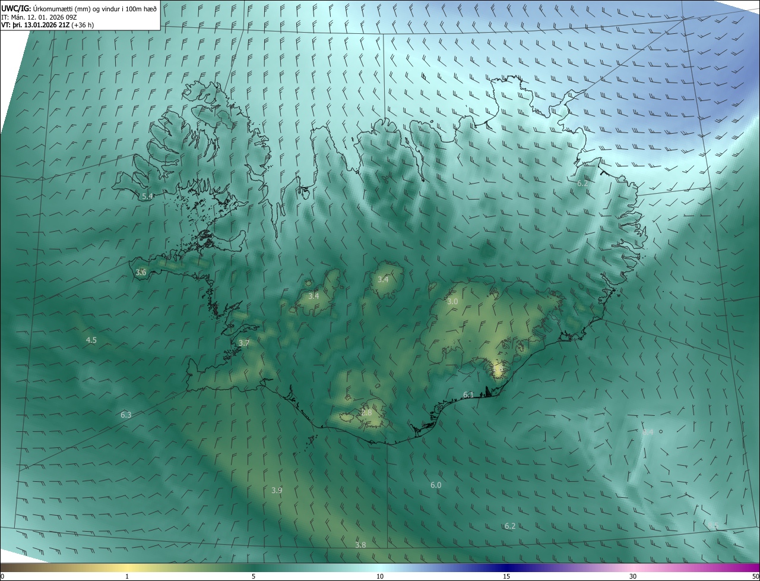Click the 3.4 value on Hofsjökull glacier
The width and height of the screenshot is (760, 581).
point(383,279)
